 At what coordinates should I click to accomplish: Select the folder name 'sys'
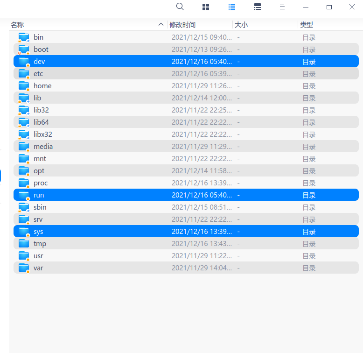pyautogui.click(x=38, y=232)
